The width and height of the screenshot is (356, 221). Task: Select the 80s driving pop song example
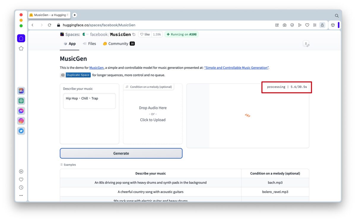pyautogui.click(x=150, y=183)
